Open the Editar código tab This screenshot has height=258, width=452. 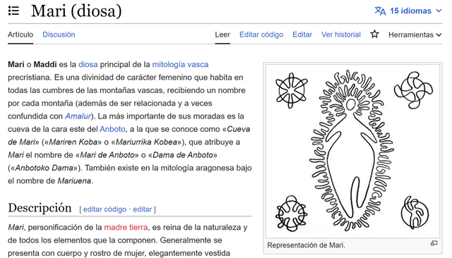point(261,35)
